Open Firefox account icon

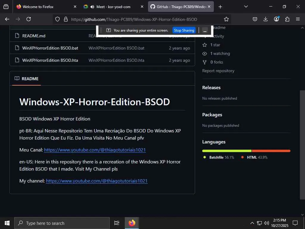tap(276, 19)
